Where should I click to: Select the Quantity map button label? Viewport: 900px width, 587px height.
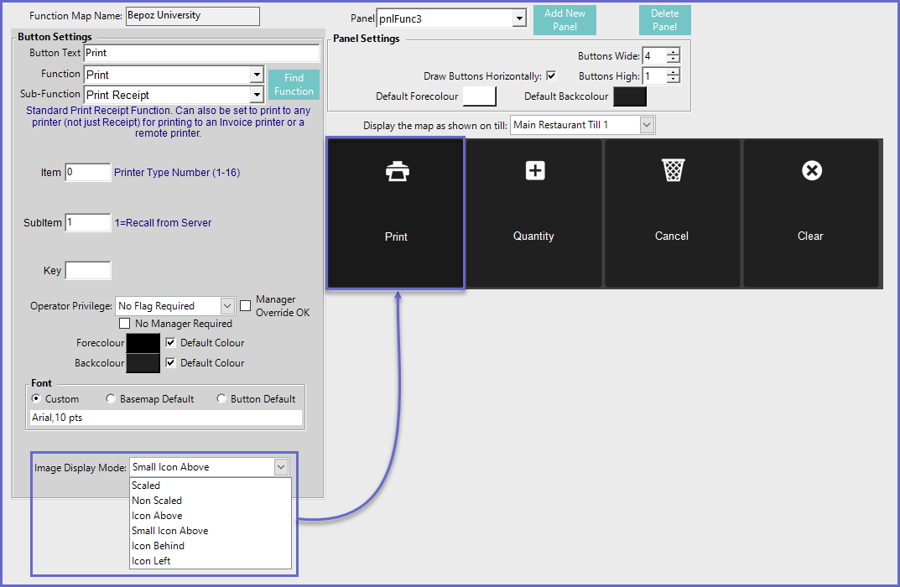coord(533,236)
